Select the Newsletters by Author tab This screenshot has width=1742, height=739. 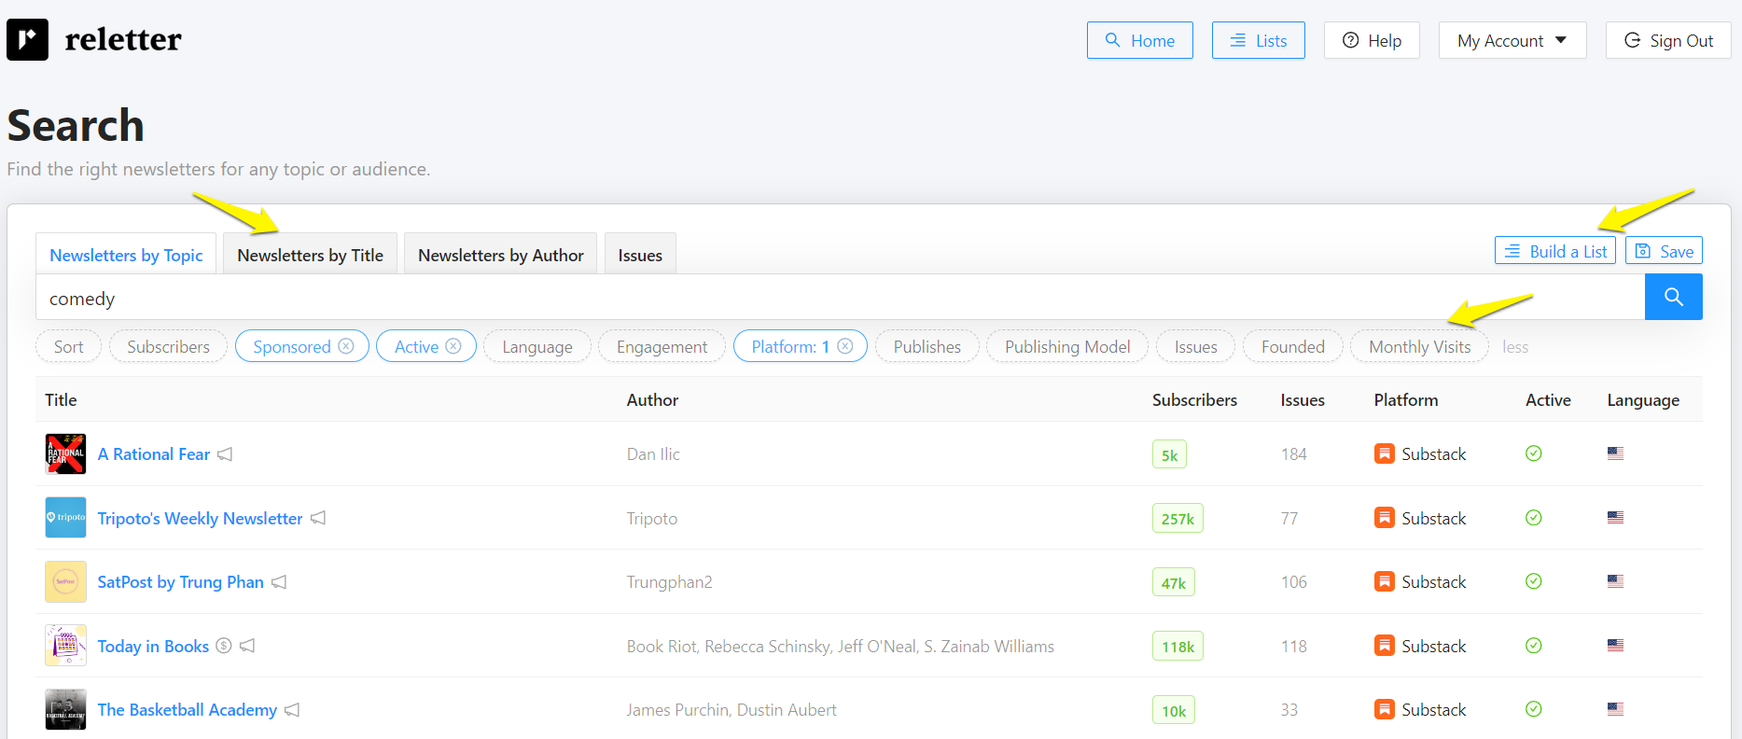[x=500, y=255]
